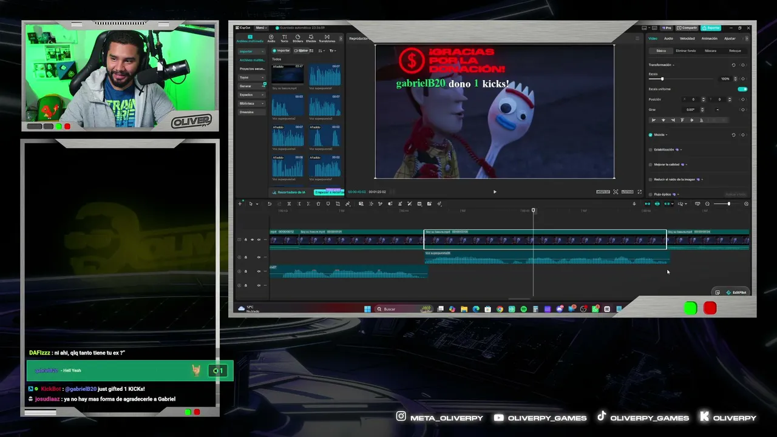Open the Windows Start menu
This screenshot has height=437, width=777.
367,309
